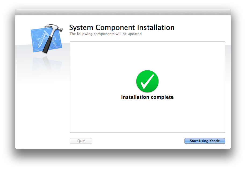Viewport: 246px width, 170px height.
Task: Click the green checkmark success icon
Action: click(x=147, y=81)
